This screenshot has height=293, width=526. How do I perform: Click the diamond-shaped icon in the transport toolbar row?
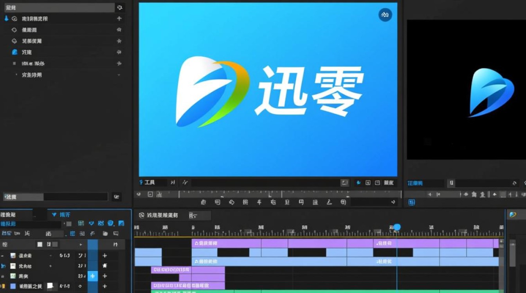[231, 202]
